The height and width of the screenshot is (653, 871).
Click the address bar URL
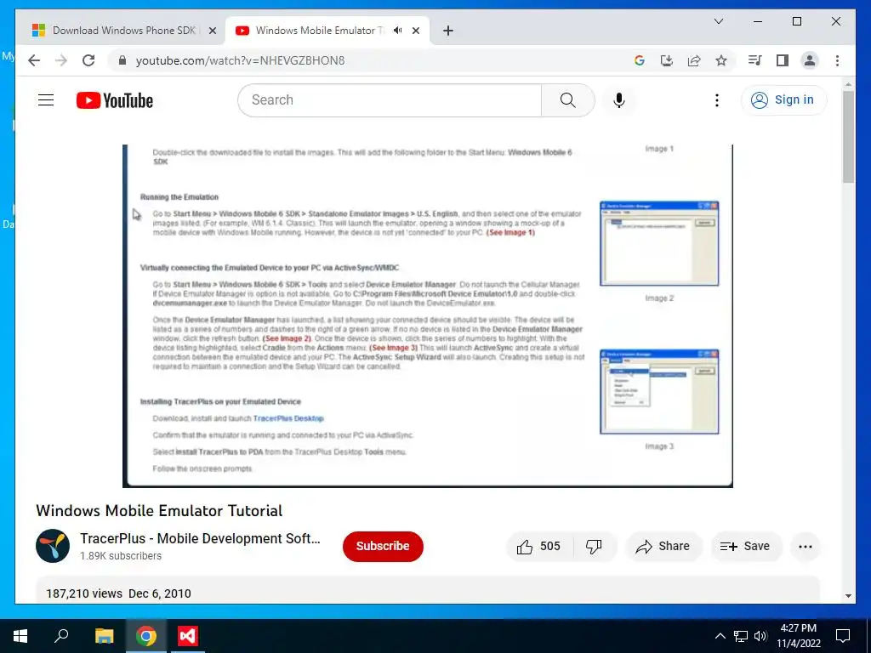tap(240, 60)
